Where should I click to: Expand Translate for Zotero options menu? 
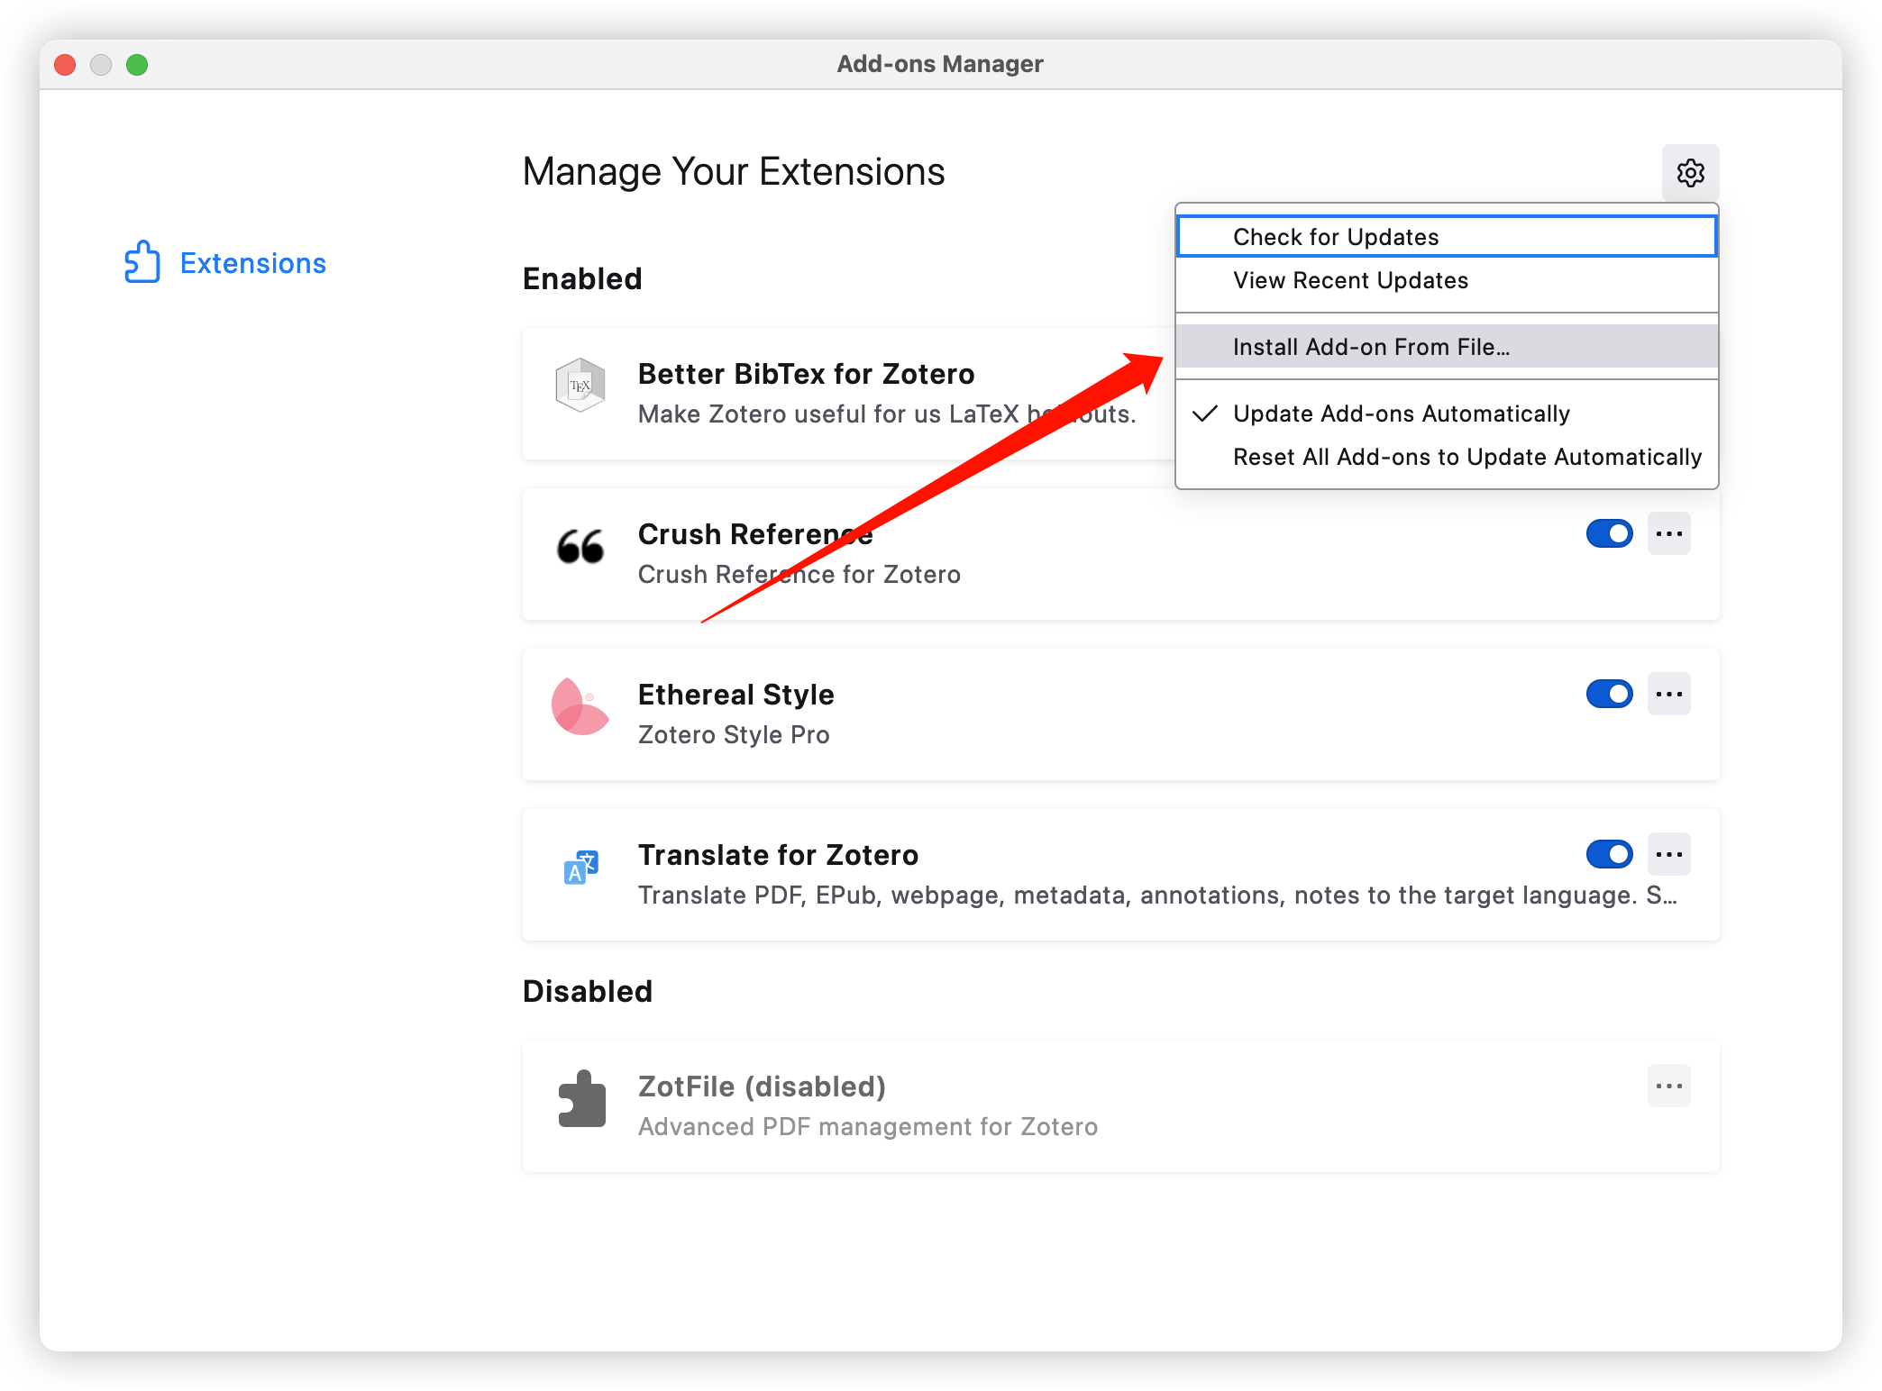[1668, 854]
